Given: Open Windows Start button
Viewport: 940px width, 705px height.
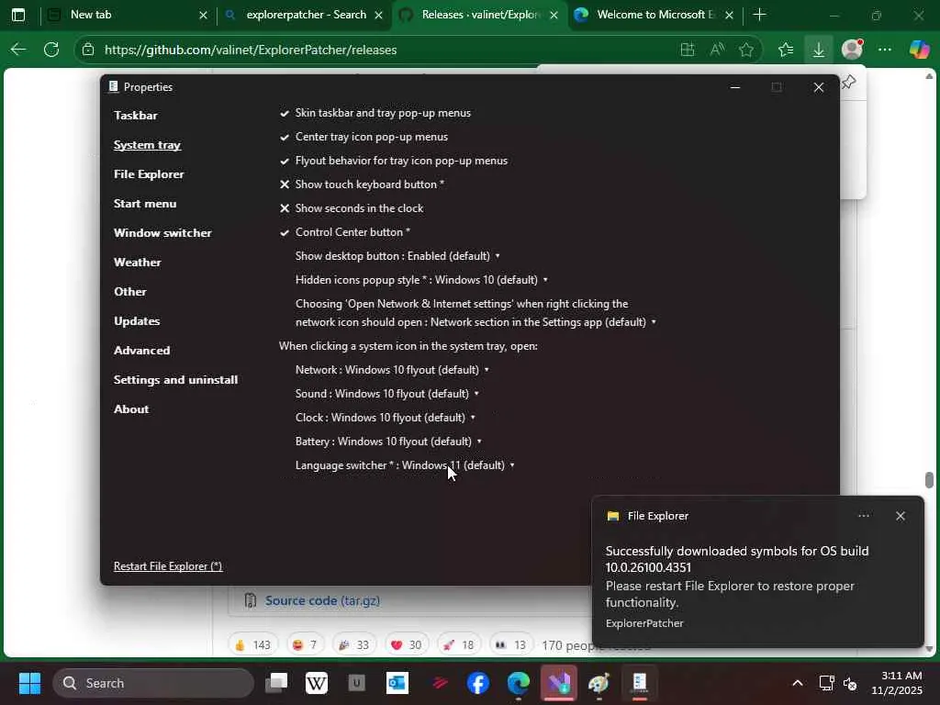Looking at the screenshot, I should coord(29,683).
